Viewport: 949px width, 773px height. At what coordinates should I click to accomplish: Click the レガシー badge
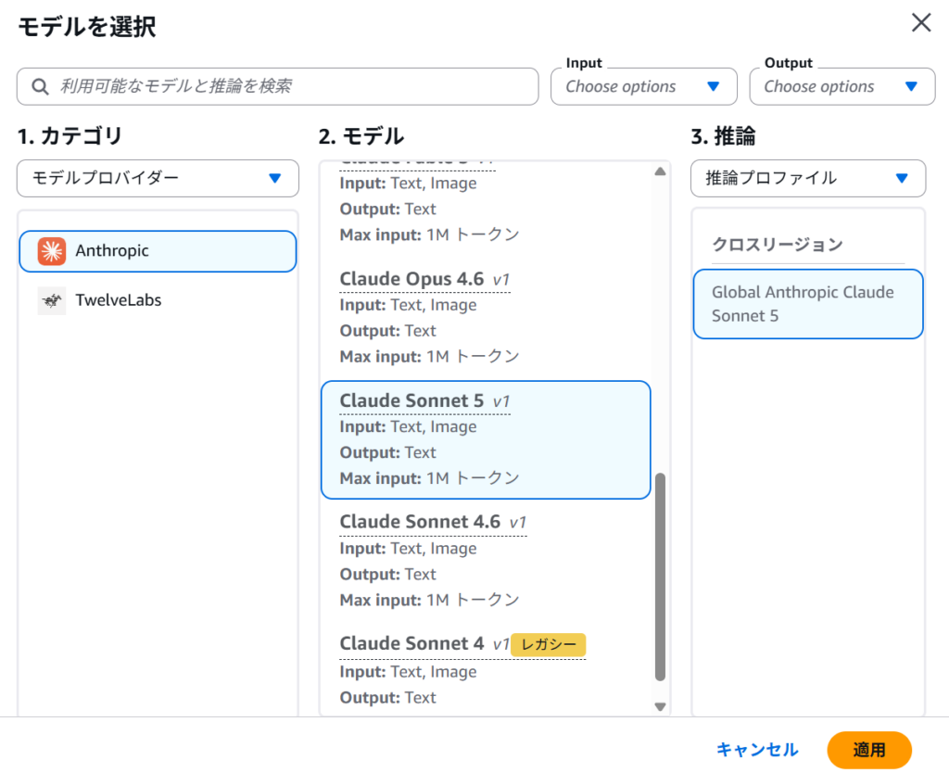click(x=549, y=645)
